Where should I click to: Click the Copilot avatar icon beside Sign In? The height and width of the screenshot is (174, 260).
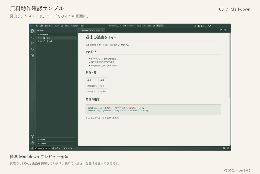(154, 26)
